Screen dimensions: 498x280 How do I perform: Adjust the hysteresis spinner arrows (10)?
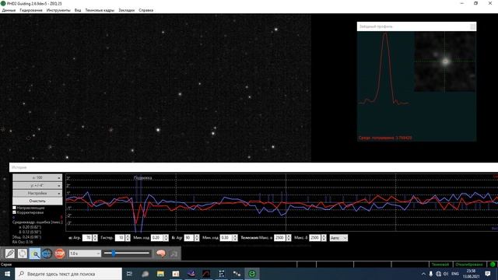(x=128, y=238)
